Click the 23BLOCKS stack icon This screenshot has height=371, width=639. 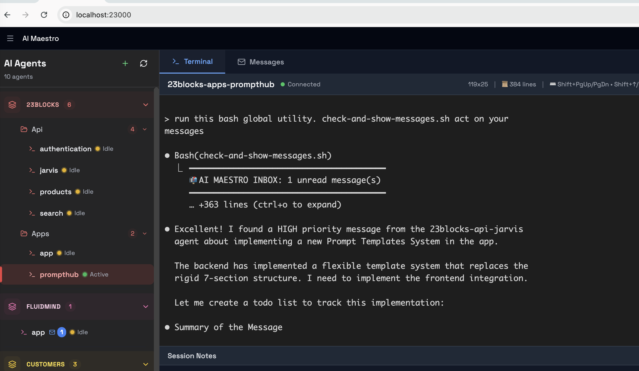click(12, 105)
